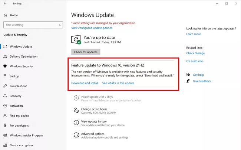This screenshot has height=150, width=241.
Task: Click Get help link
Action: [x=198, y=75]
